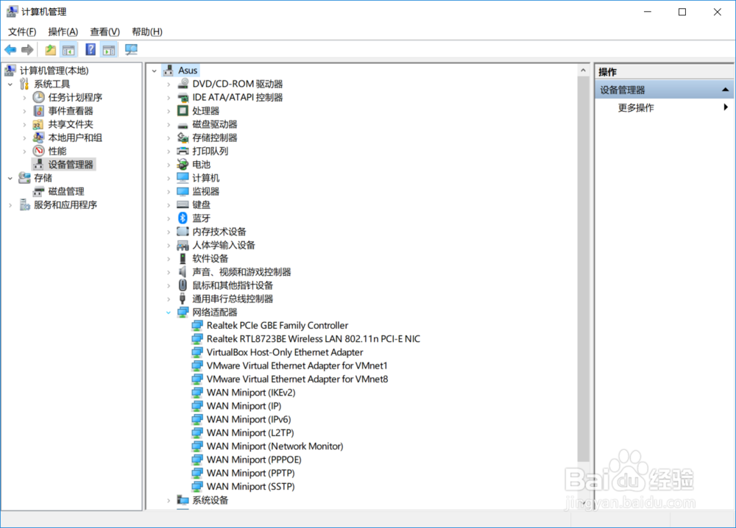
Task: Click the 鼠标和其他指针设备 mouse icon
Action: pyautogui.click(x=183, y=285)
